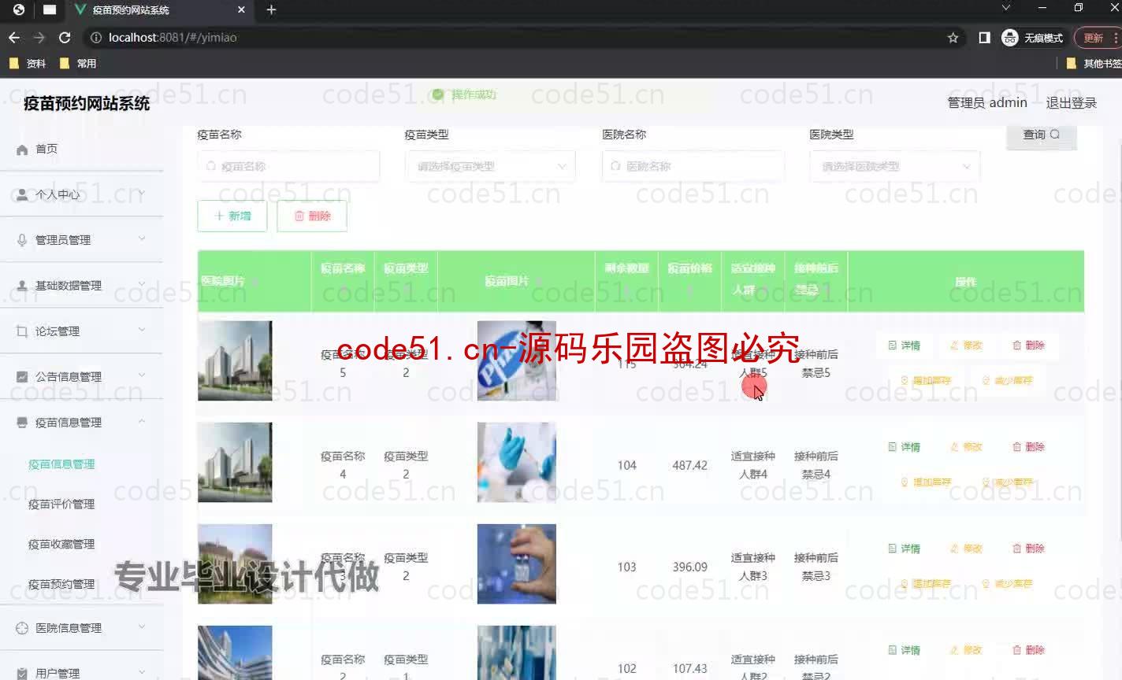
Task: View site info icon beside localhost URL
Action: [96, 37]
